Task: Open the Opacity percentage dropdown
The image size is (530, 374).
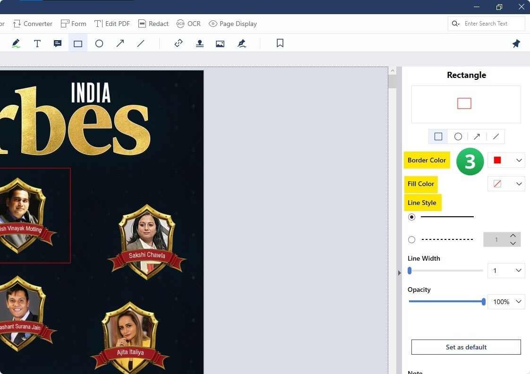Action: tap(518, 301)
